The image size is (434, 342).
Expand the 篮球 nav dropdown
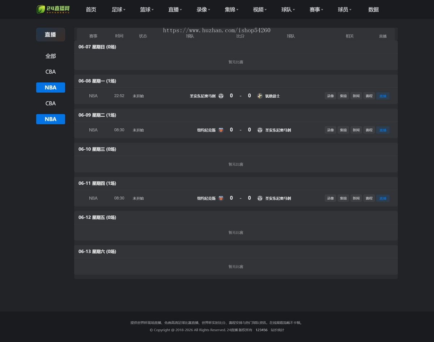147,9
